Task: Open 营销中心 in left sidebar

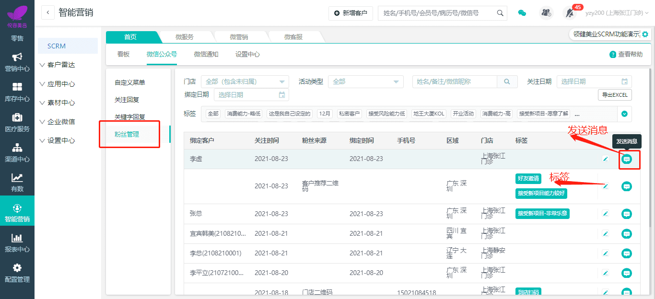Action: tap(17, 62)
